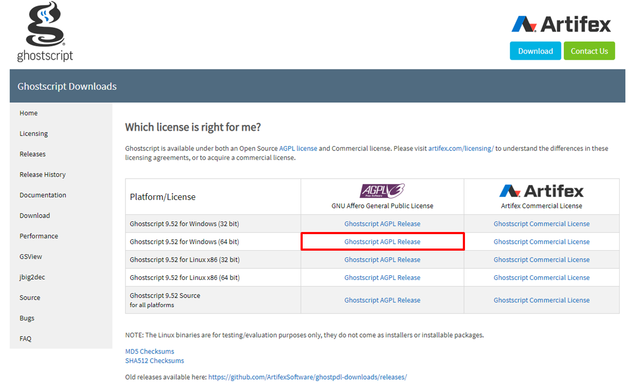Viewport: 631px width, 384px height.
Task: Open Commercial License for Linux x86 64 bit
Action: click(x=541, y=277)
